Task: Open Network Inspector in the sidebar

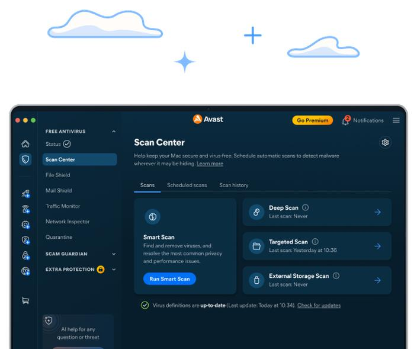Action: tap(68, 222)
